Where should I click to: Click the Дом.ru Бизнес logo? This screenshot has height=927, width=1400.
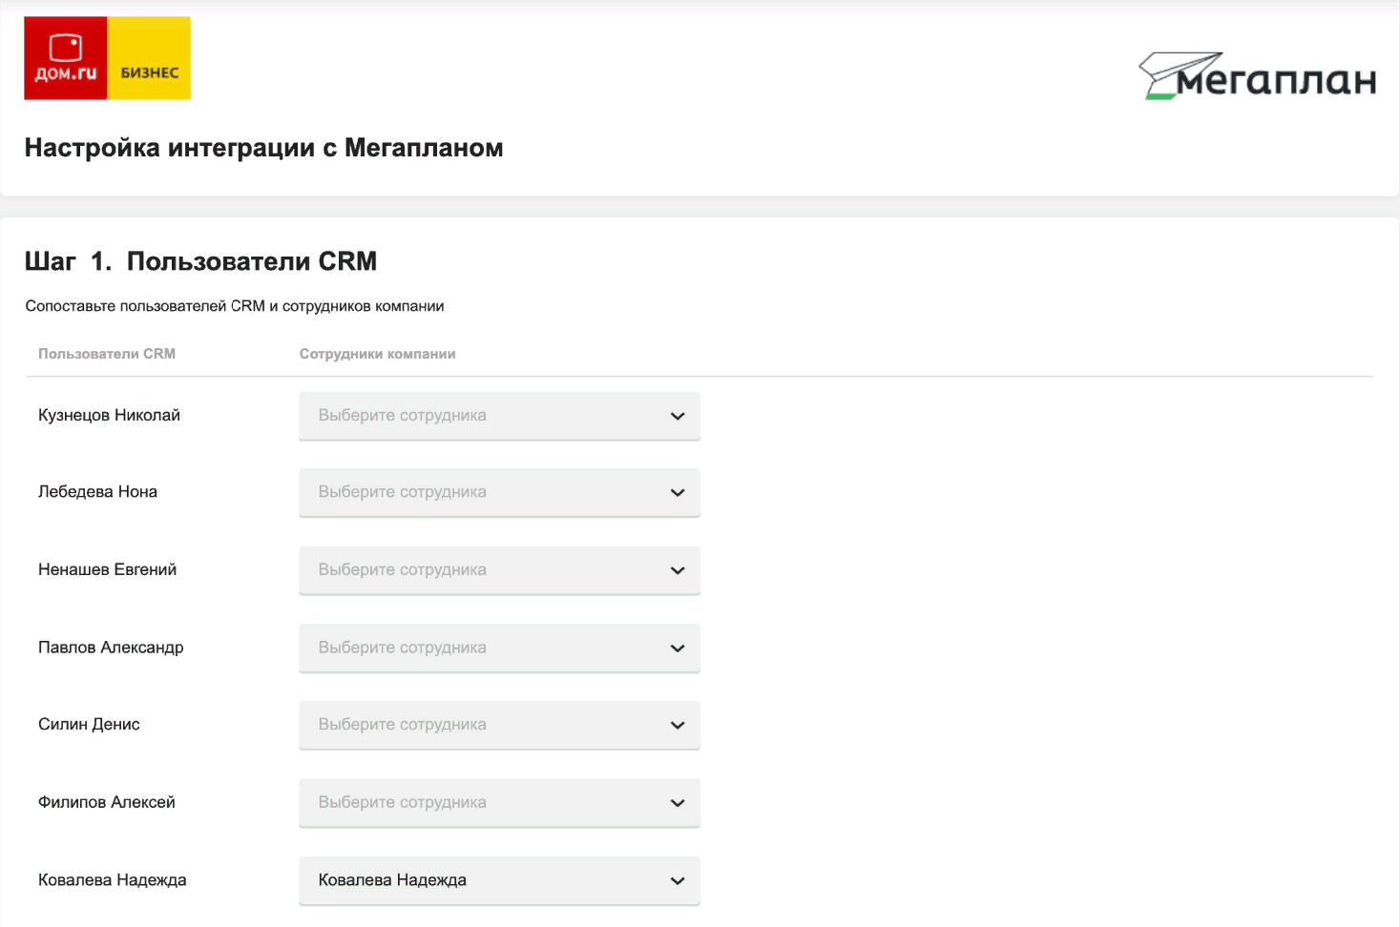click(107, 58)
